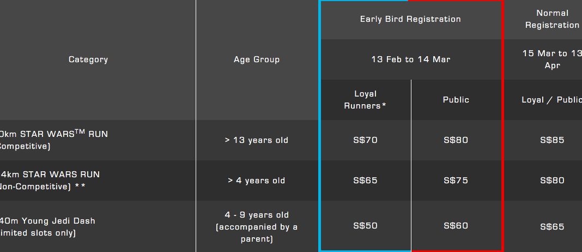This screenshot has height=252, width=582.
Task: Click the S$80 public early bird price
Action: [456, 140]
